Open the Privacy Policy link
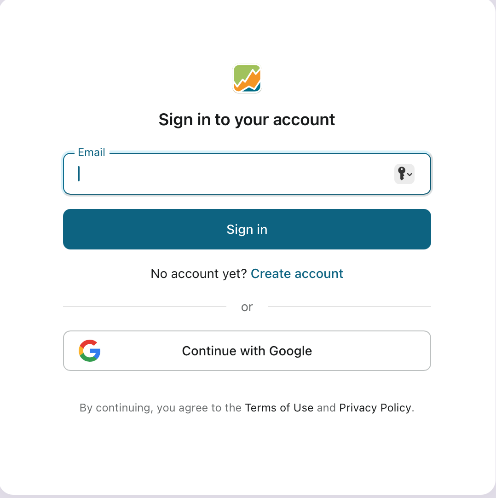Screen dimensions: 496x498 (x=375, y=407)
